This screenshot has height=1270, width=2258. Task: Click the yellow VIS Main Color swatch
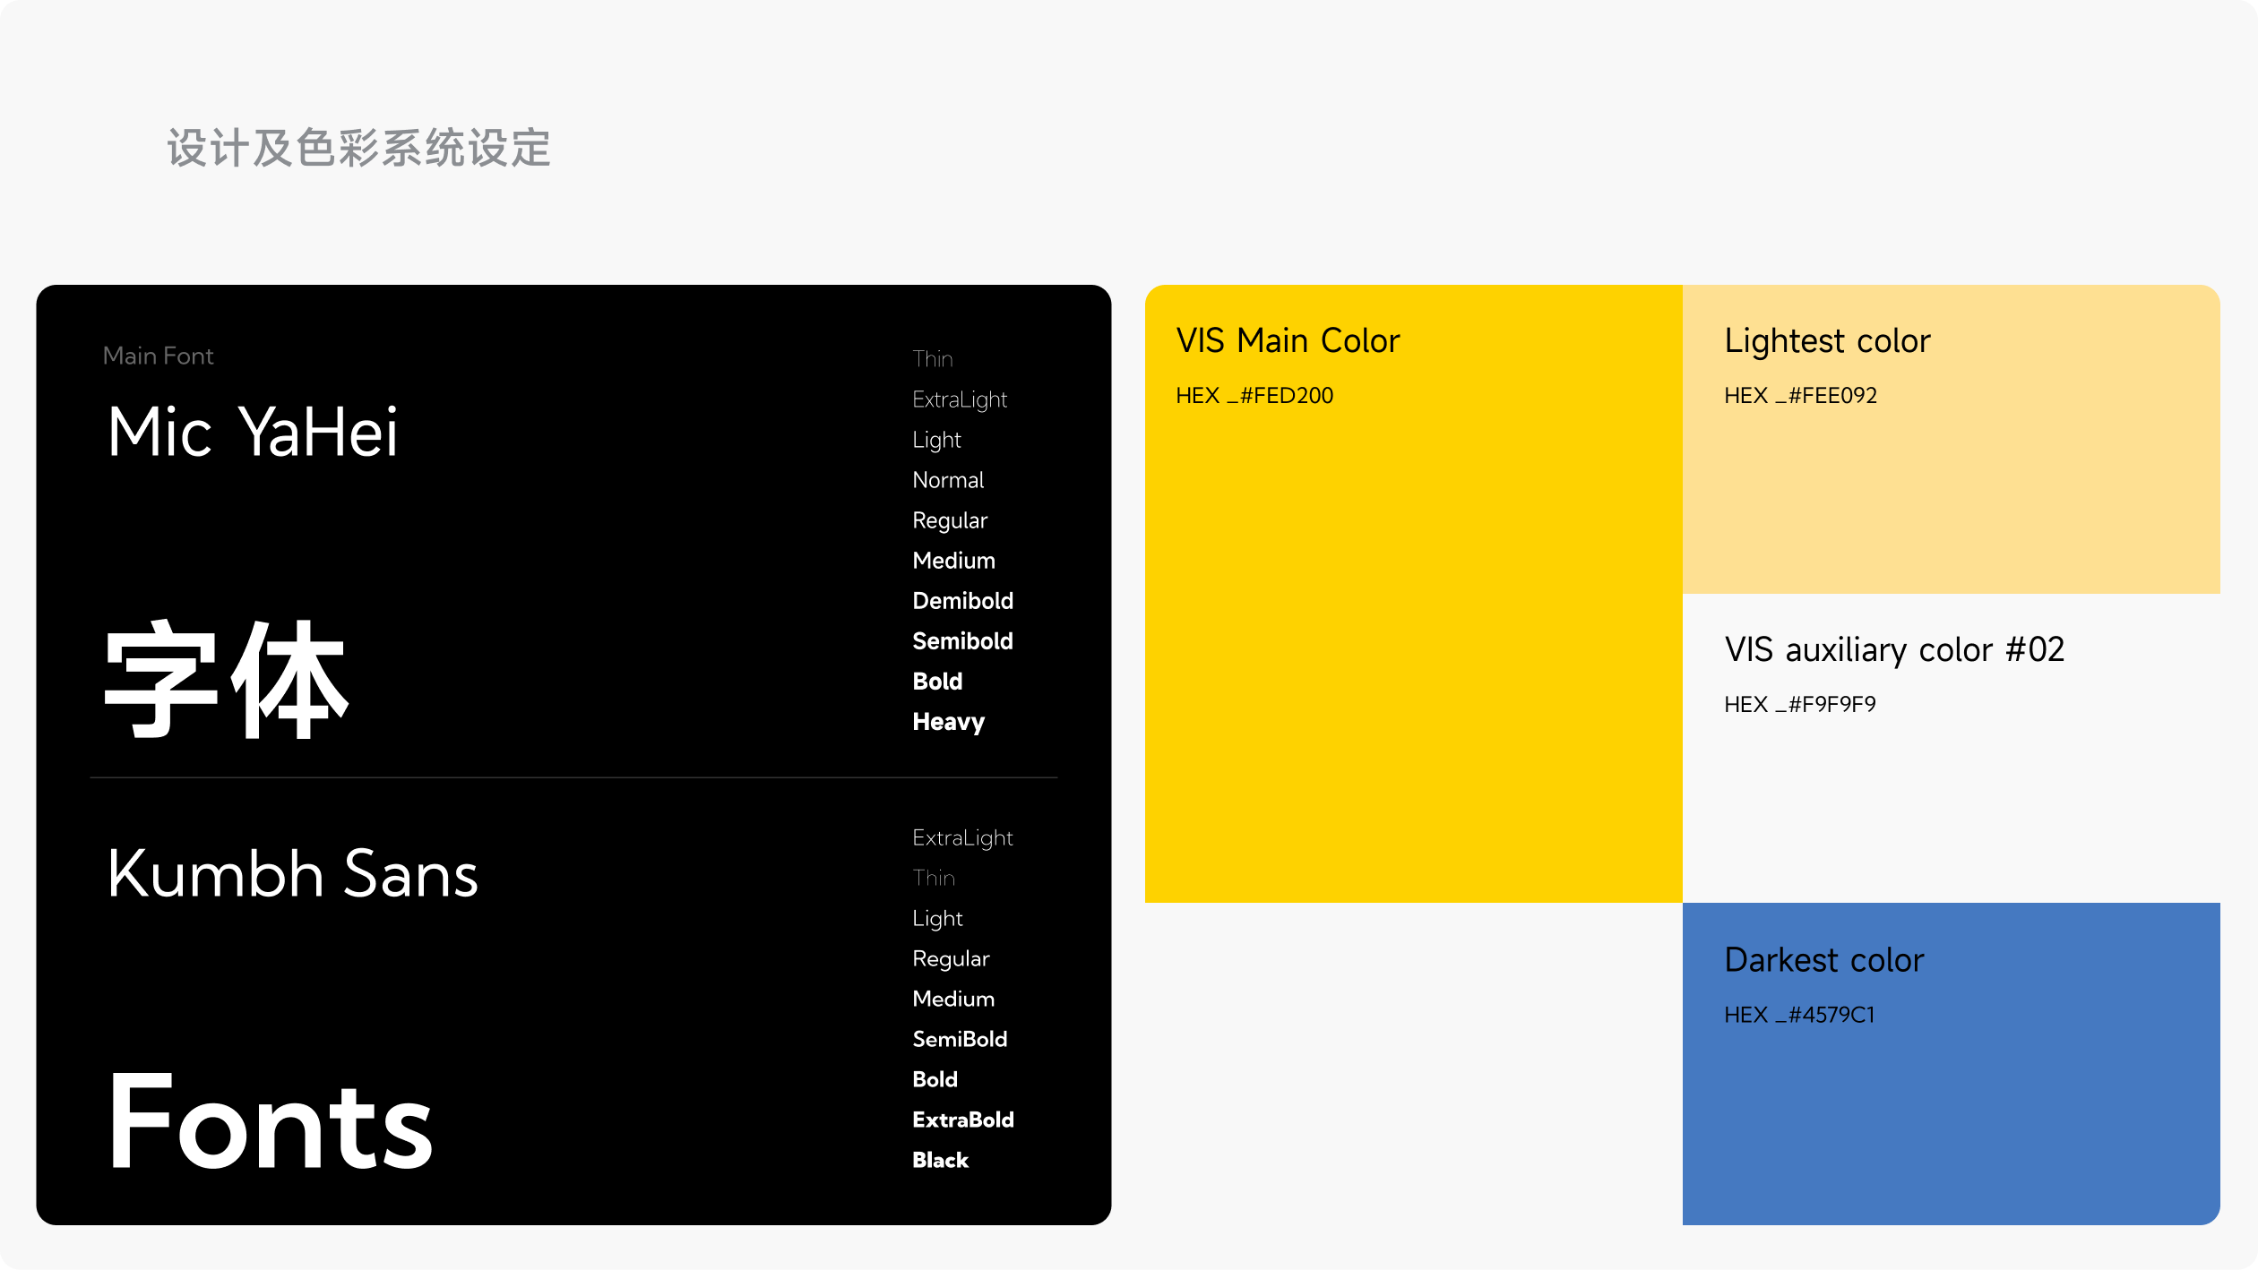pyautogui.click(x=1413, y=645)
